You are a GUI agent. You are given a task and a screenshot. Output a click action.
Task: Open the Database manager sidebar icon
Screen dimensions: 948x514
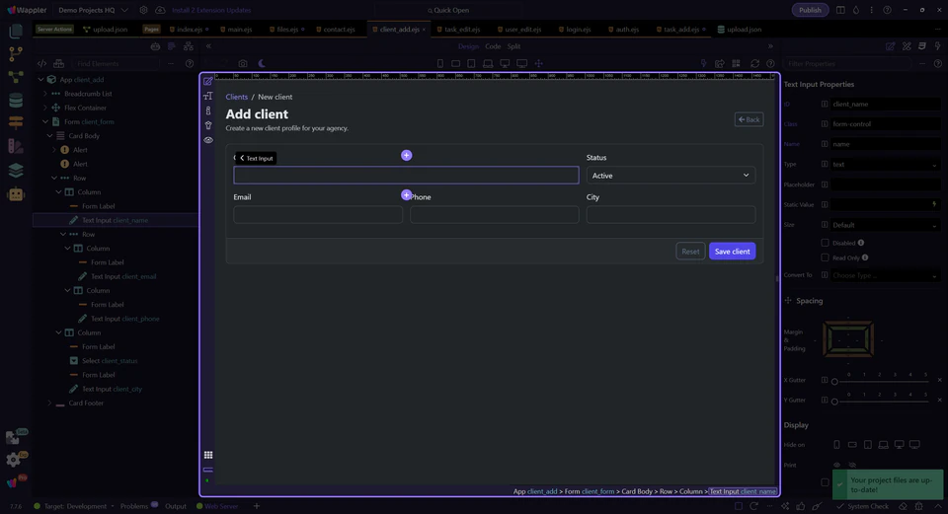16,100
